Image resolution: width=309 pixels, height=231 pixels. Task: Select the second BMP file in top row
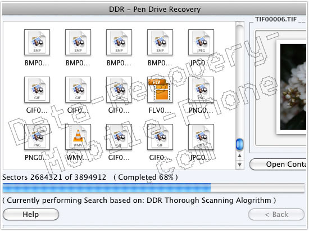pos(78,42)
